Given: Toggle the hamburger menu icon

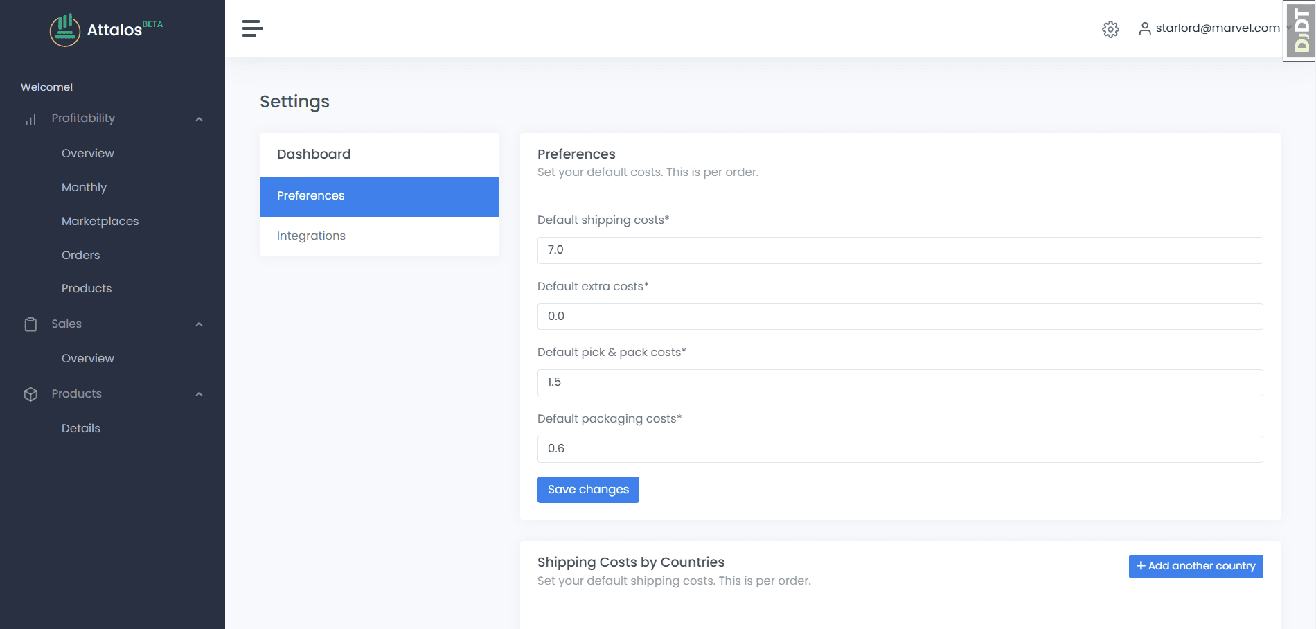Looking at the screenshot, I should [x=252, y=28].
